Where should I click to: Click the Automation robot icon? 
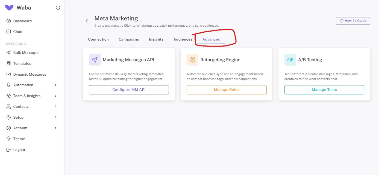point(8,85)
